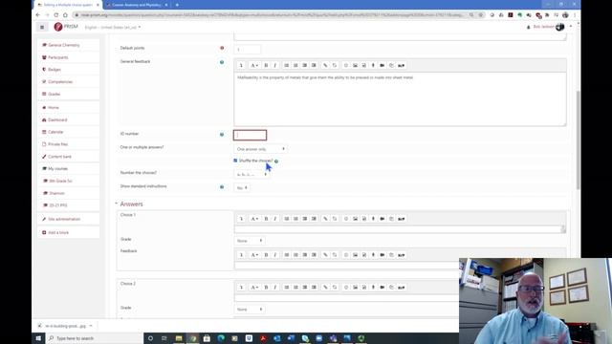This screenshot has height=344, width=612.
Task: Remove link in General feedback editor
Action: coord(335,65)
